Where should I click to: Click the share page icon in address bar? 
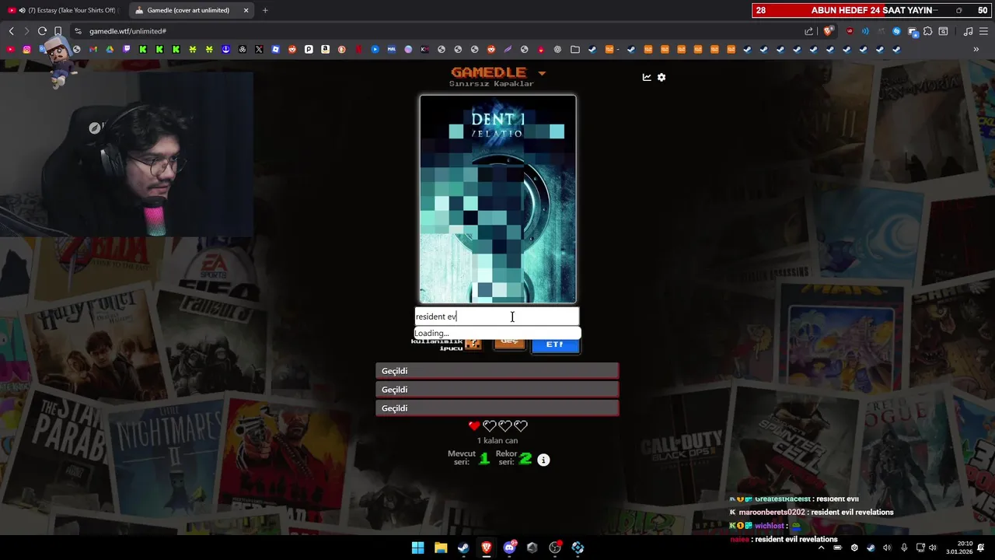[x=809, y=31]
